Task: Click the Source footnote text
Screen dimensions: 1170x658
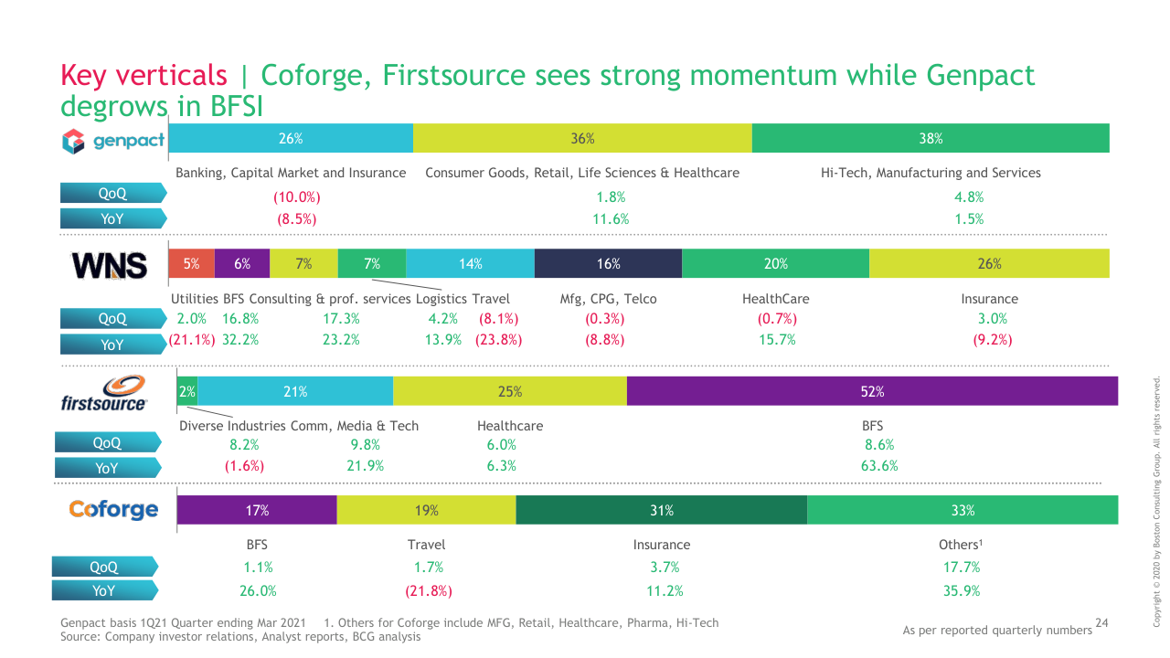Action: click(x=240, y=637)
